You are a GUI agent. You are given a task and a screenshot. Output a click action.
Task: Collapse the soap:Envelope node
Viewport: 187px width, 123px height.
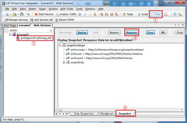coord(60,46)
